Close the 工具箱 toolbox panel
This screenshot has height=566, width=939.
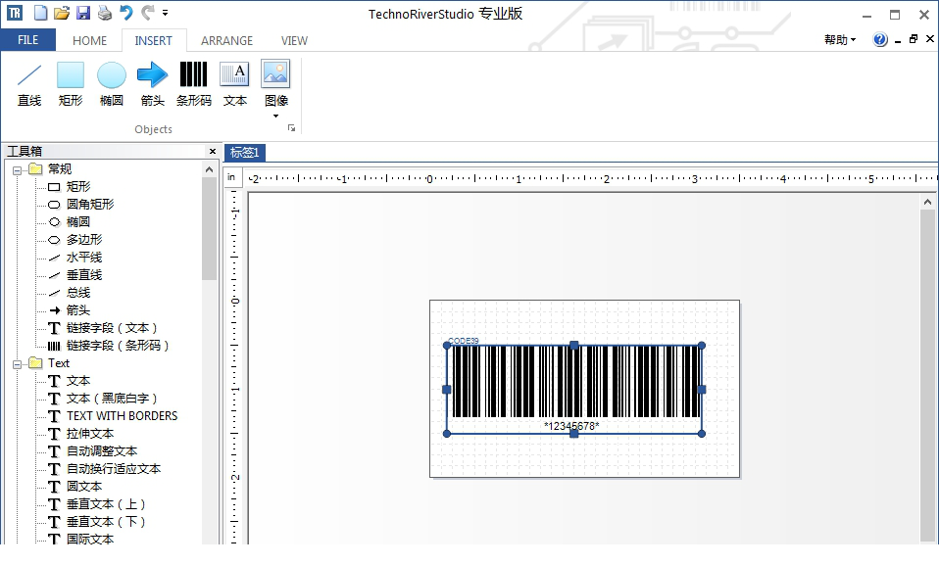[x=212, y=152]
